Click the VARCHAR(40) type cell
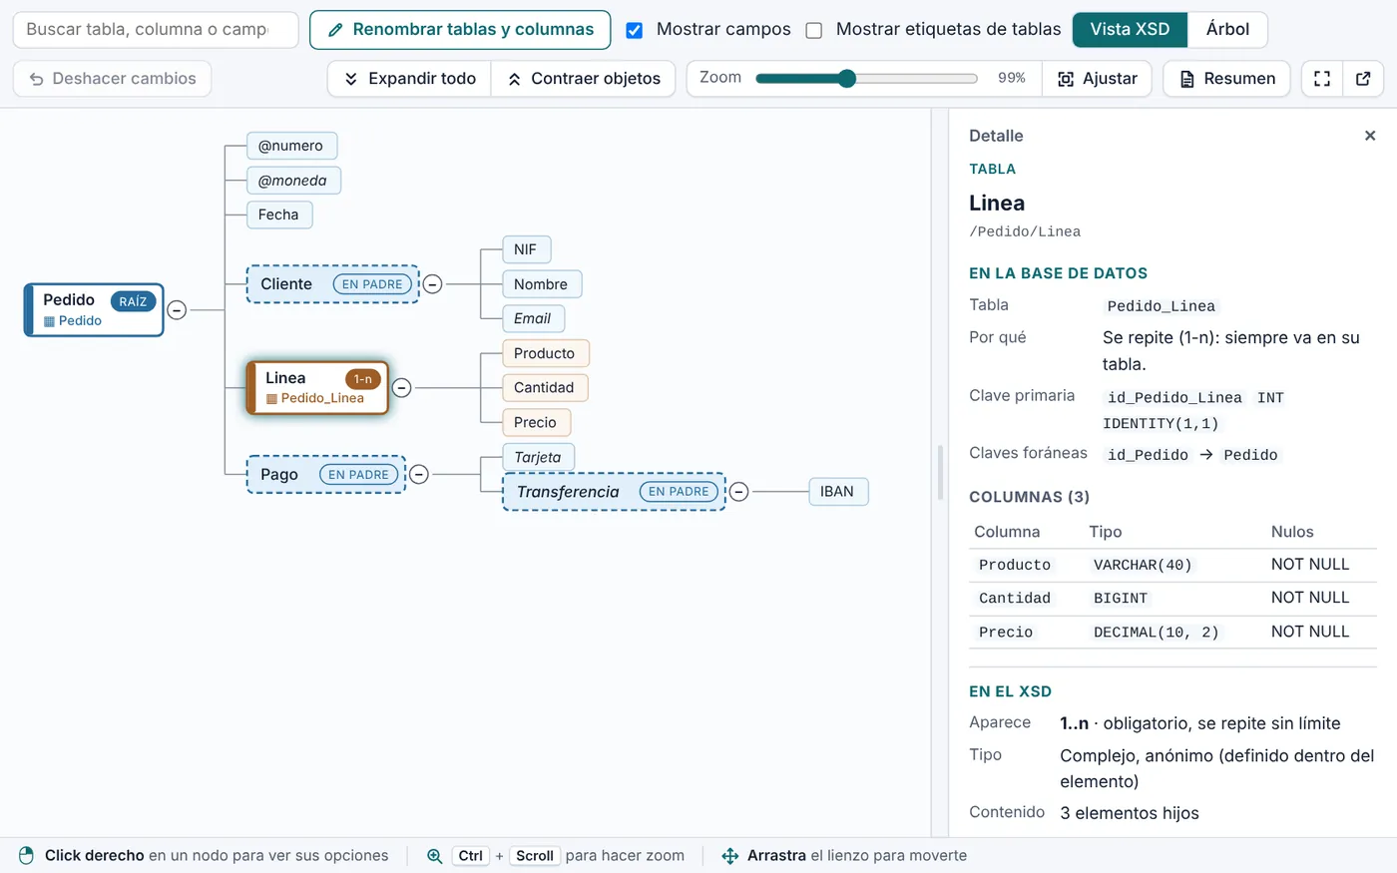The image size is (1397, 873). (x=1143, y=565)
